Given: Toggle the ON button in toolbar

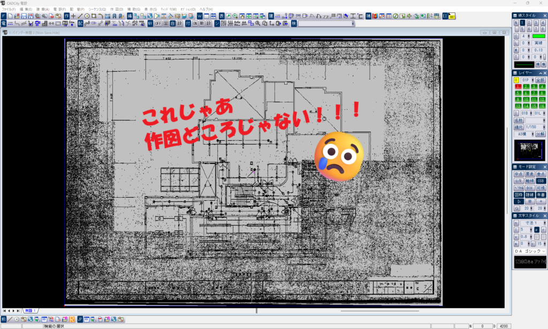Looking at the screenshot, I should (195, 24).
